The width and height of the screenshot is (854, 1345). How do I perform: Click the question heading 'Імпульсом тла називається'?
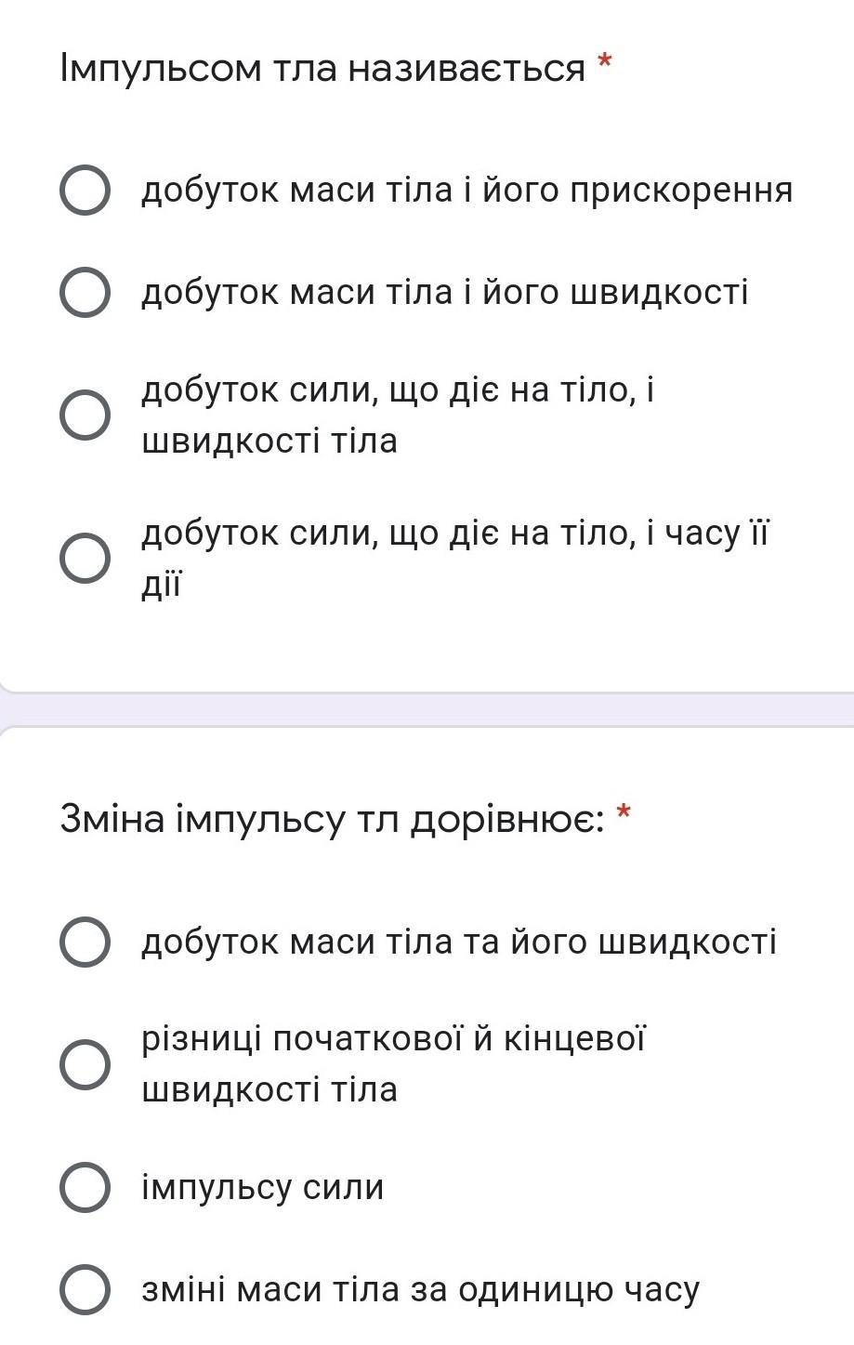point(322,69)
